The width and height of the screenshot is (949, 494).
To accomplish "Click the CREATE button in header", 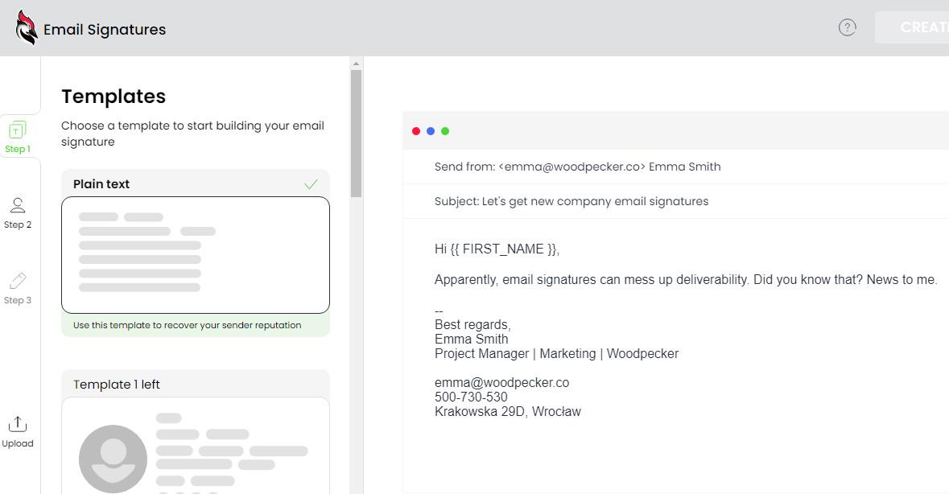I will pyautogui.click(x=912, y=27).
